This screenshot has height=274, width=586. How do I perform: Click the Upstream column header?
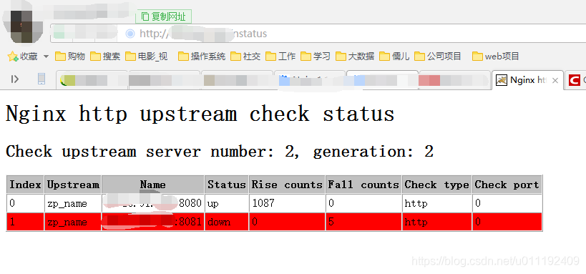(x=73, y=185)
